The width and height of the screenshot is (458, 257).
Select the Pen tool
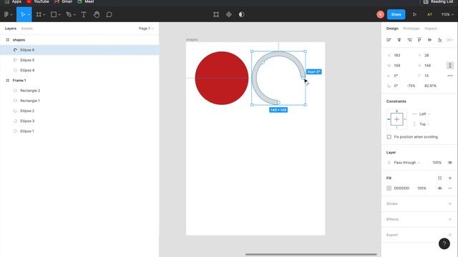(69, 14)
